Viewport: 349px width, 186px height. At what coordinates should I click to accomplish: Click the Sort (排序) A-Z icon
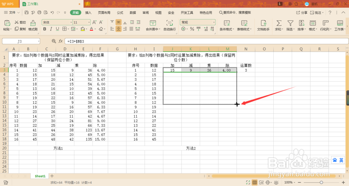[302, 23]
